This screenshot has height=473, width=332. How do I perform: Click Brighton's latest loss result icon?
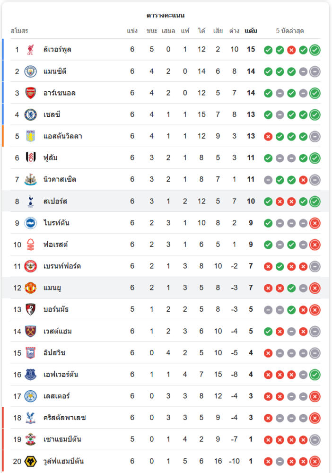point(315,223)
